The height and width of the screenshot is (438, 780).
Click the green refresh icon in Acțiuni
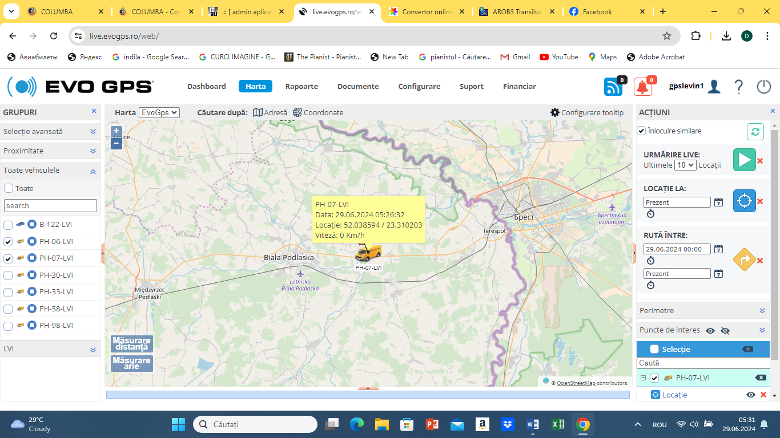point(755,132)
